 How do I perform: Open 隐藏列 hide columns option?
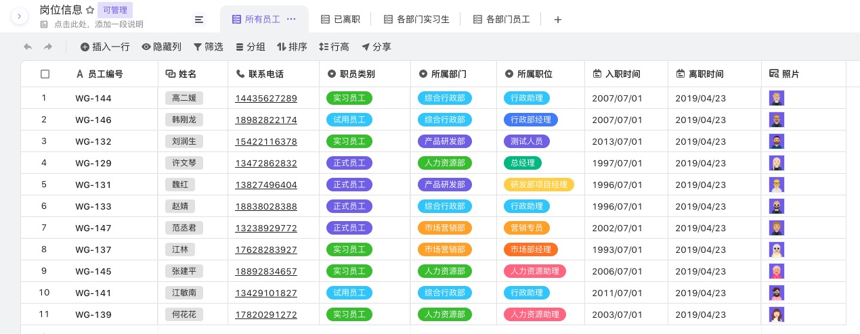pos(161,47)
